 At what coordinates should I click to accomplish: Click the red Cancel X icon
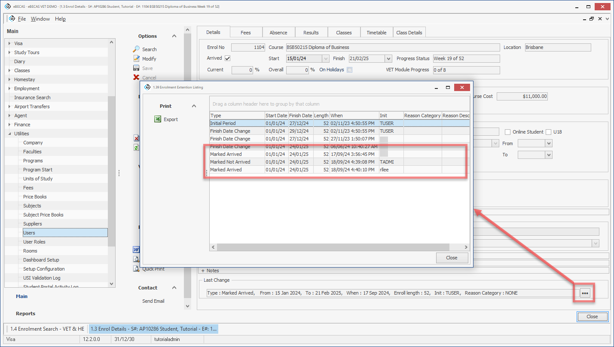click(136, 78)
